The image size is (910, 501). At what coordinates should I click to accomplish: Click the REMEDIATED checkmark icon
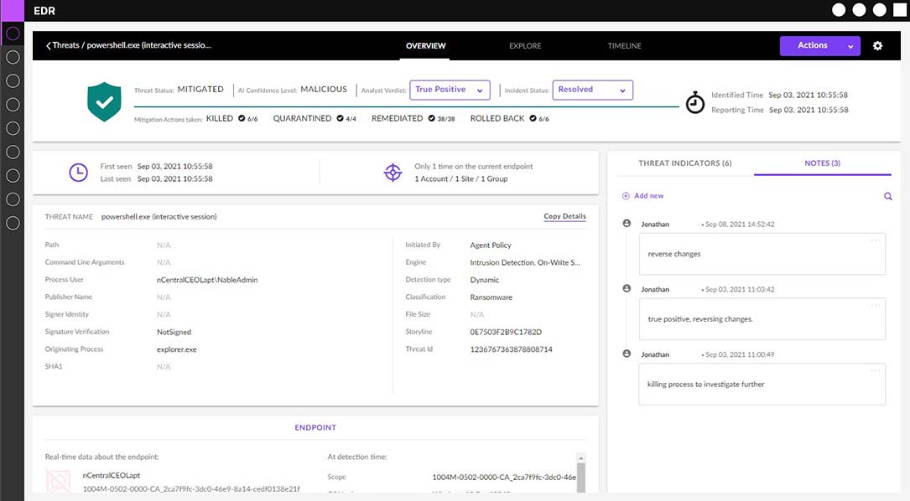[x=431, y=118]
